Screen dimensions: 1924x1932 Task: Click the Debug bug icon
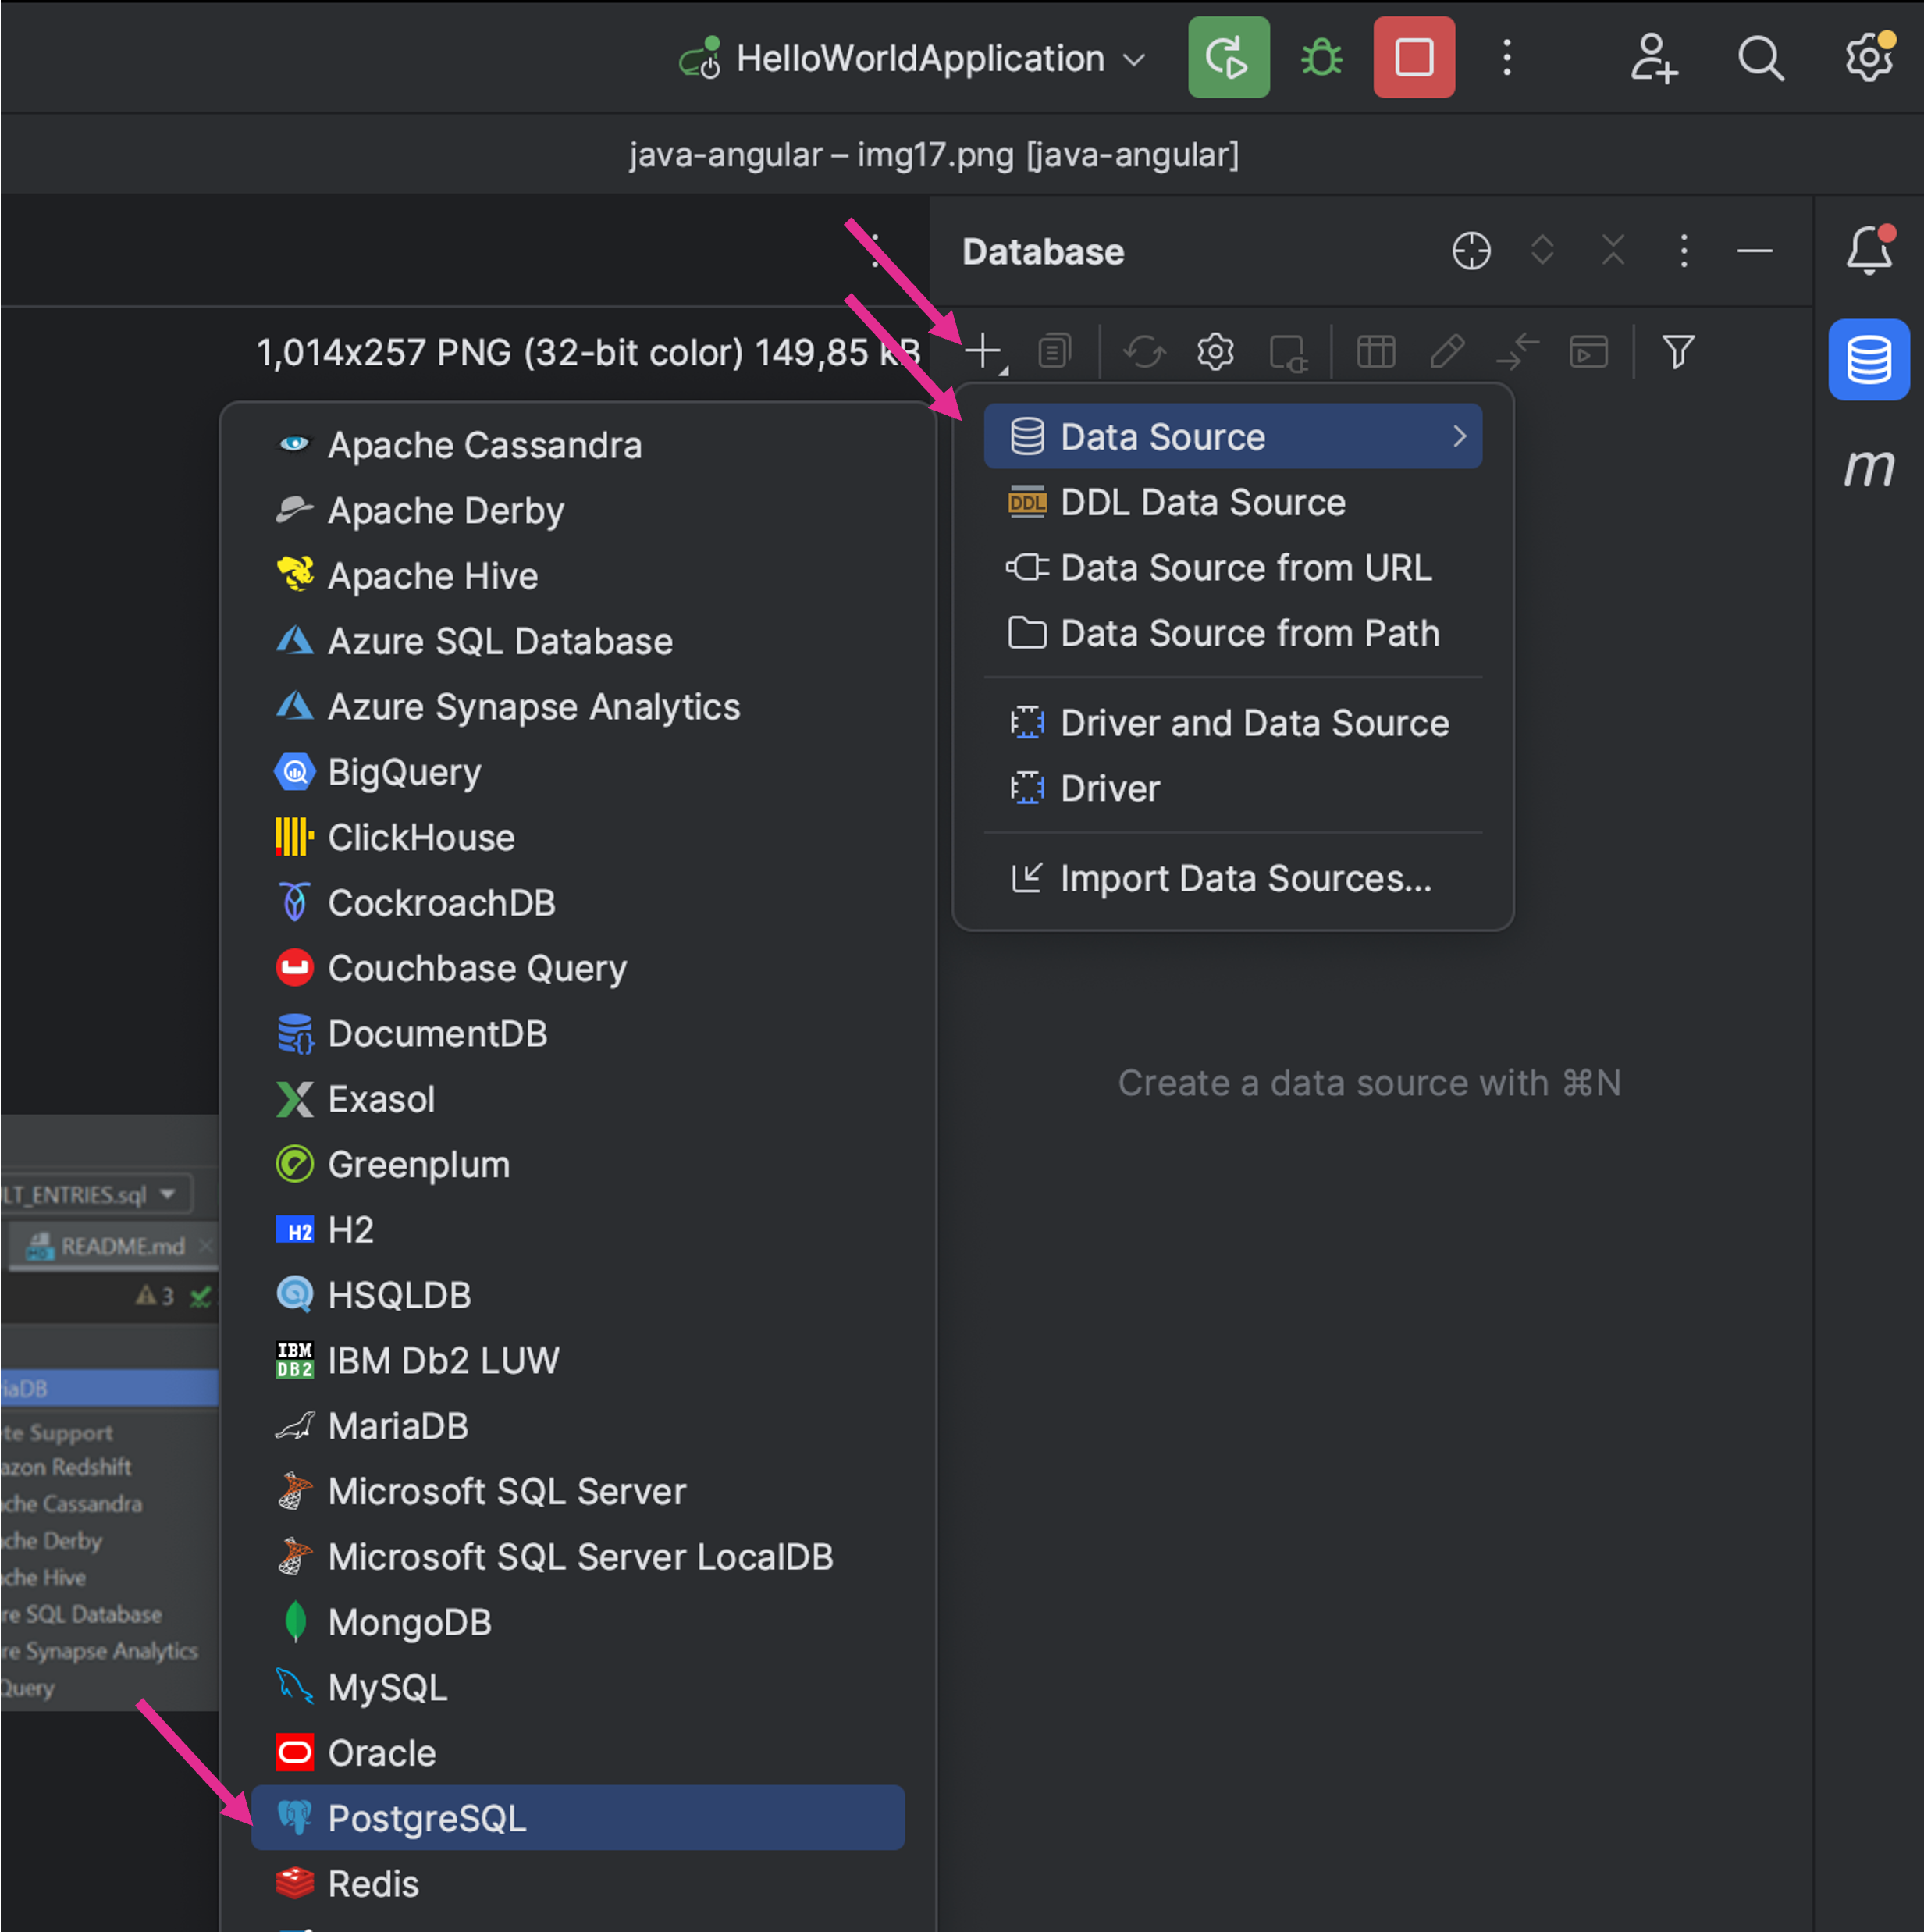click(1321, 57)
